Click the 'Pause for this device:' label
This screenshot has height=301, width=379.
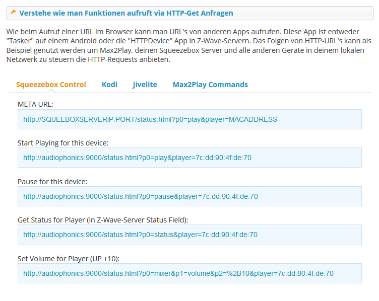pyautogui.click(x=52, y=182)
